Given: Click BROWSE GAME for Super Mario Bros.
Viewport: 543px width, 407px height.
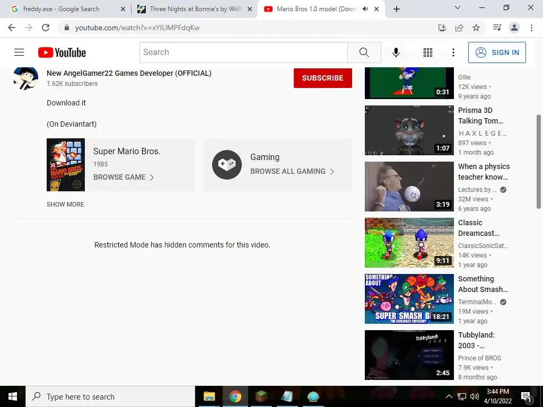Looking at the screenshot, I should 123,177.
